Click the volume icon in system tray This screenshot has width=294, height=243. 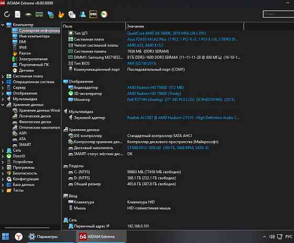tap(272, 237)
